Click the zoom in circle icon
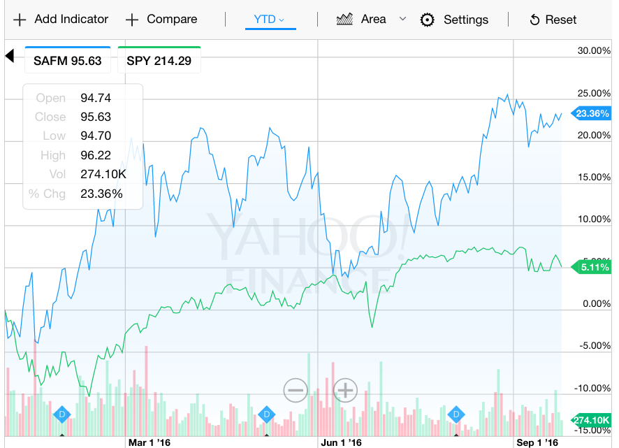 (x=344, y=390)
